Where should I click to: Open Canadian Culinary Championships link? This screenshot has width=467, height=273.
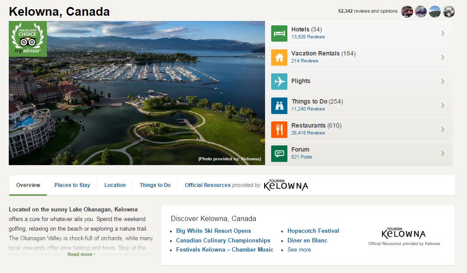(223, 240)
